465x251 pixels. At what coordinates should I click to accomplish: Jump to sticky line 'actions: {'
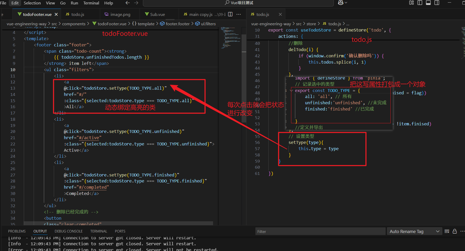(291, 36)
